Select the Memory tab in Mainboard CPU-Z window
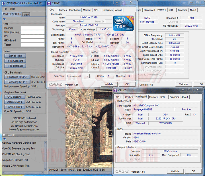This screenshot has height=176, width=205. tap(153, 97)
